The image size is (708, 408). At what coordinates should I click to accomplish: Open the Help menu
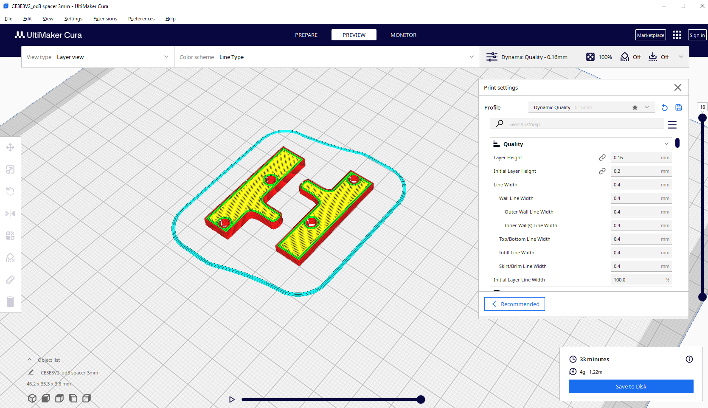click(x=171, y=19)
